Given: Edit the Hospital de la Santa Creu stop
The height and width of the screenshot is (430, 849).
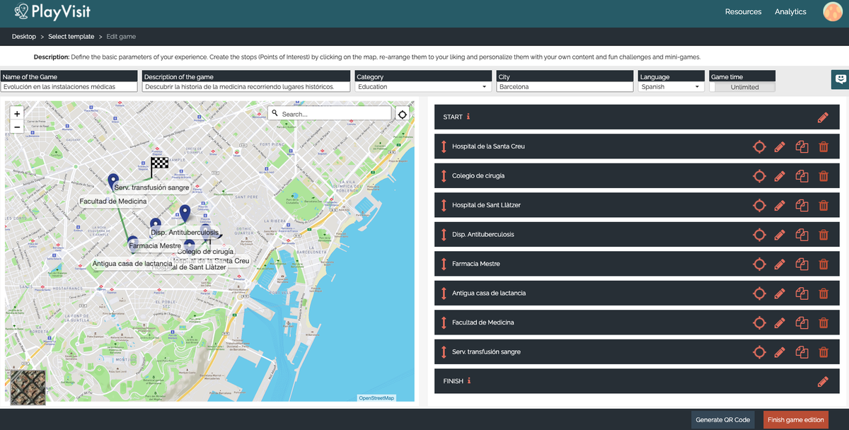Looking at the screenshot, I should [x=780, y=146].
